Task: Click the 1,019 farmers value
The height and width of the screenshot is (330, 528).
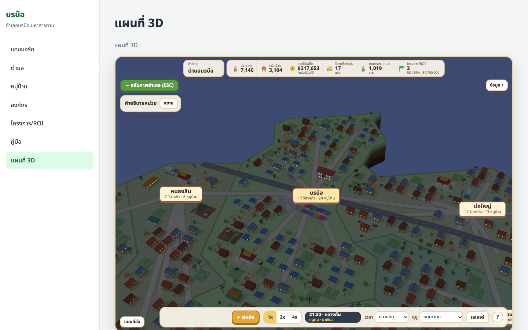Action: point(375,68)
